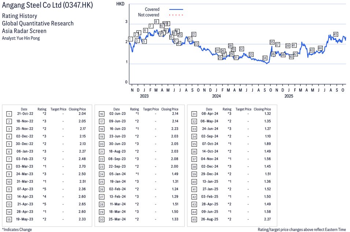The width and height of the screenshot is (350, 232).
Task: Click chart marker 45 on the price line
Action: click(x=335, y=34)
